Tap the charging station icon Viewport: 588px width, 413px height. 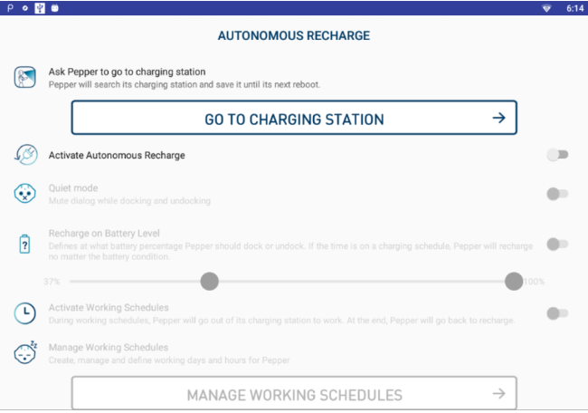tap(25, 77)
